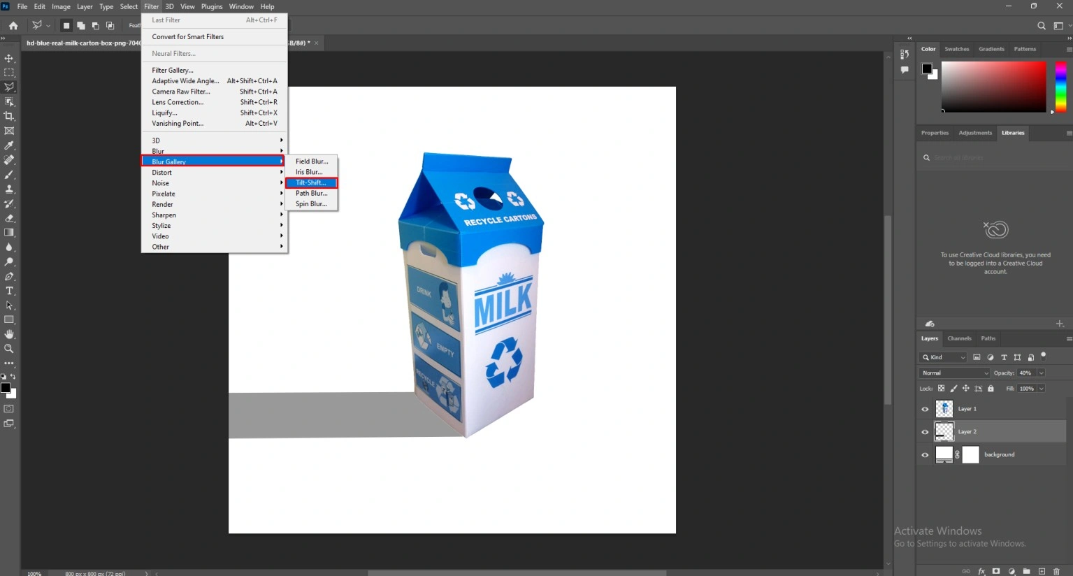Image resolution: width=1073 pixels, height=576 pixels.
Task: Open the Edit Toolbar three-dots button
Action: point(9,363)
